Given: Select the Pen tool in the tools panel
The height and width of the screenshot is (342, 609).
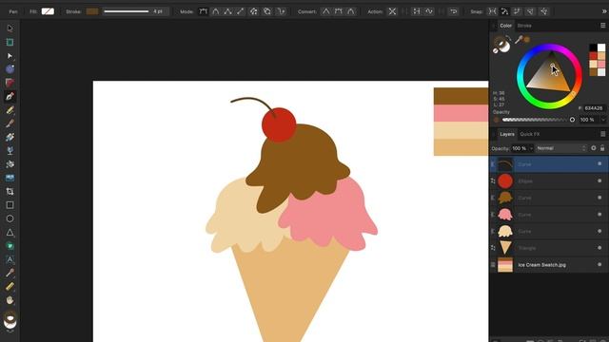Looking at the screenshot, I should click(x=10, y=96).
